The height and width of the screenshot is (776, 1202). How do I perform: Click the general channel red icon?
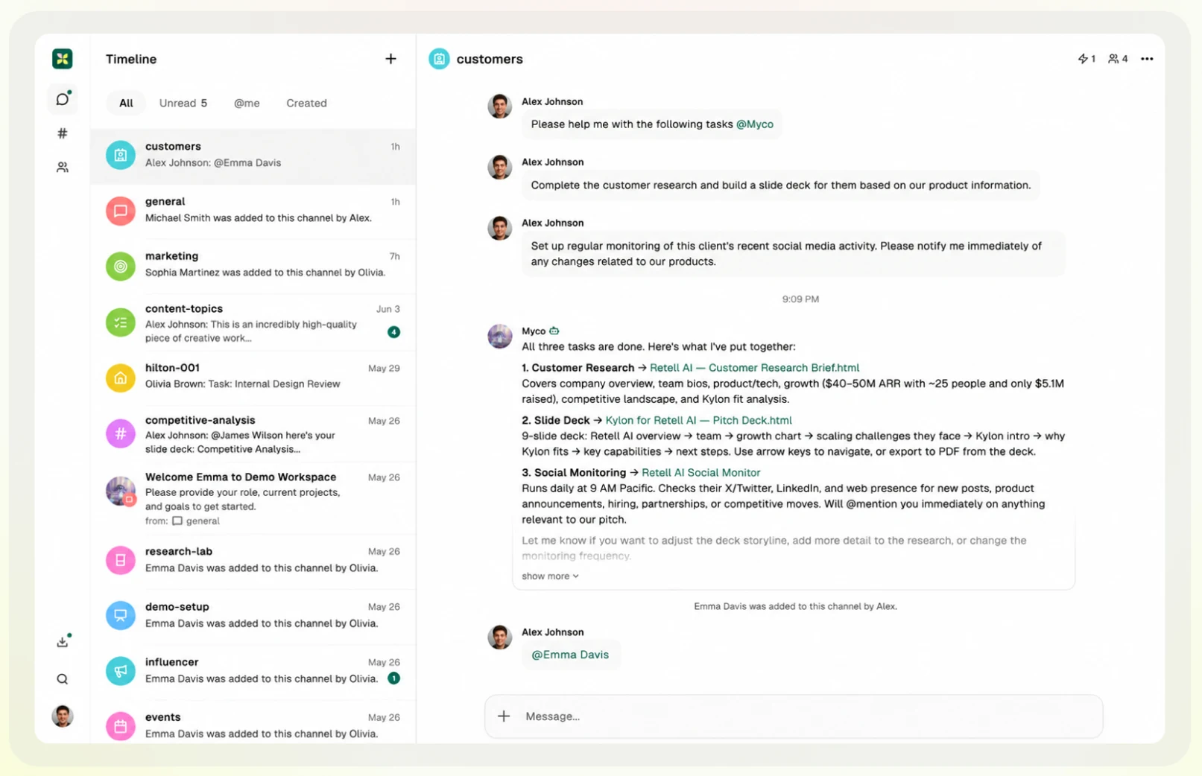click(x=120, y=211)
